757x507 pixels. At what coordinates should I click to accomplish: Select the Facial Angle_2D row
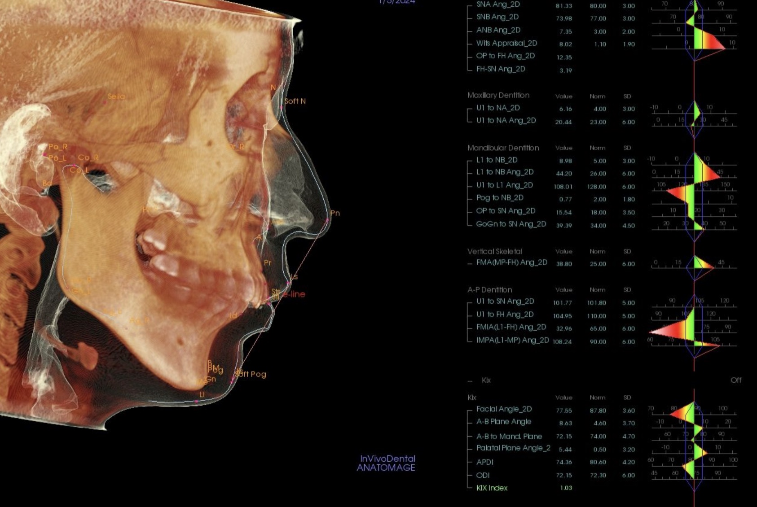(x=556, y=409)
